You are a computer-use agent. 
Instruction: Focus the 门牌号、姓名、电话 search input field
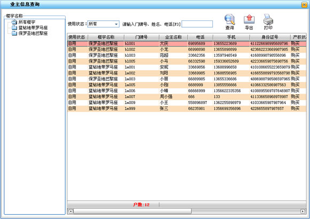[x=197, y=24]
